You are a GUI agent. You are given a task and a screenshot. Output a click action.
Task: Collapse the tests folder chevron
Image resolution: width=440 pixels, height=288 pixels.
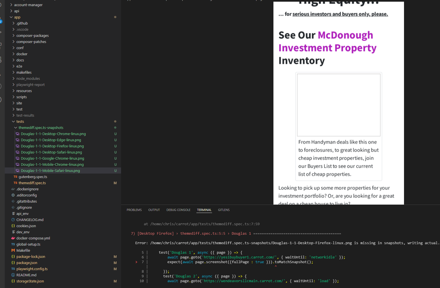click(13, 121)
